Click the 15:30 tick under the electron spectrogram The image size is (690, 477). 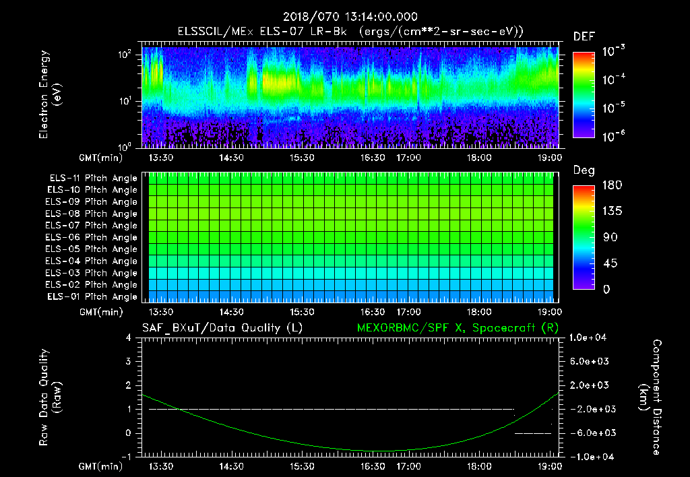coord(302,158)
